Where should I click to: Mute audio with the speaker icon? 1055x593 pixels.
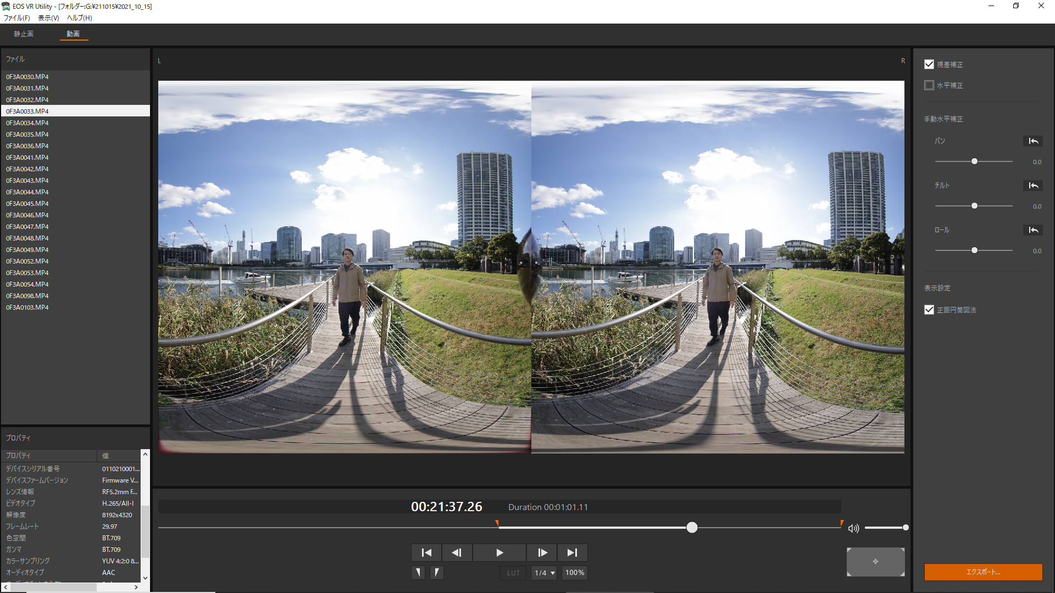[853, 528]
